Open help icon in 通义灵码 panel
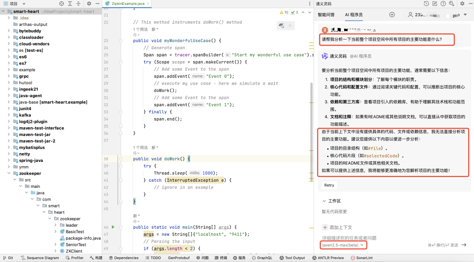Screen dimensions: 474x262 pos(443,4)
